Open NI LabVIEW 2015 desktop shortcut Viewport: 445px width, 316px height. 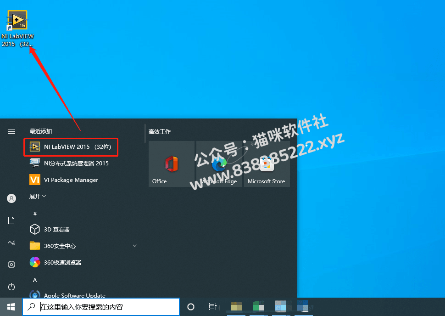[17, 28]
